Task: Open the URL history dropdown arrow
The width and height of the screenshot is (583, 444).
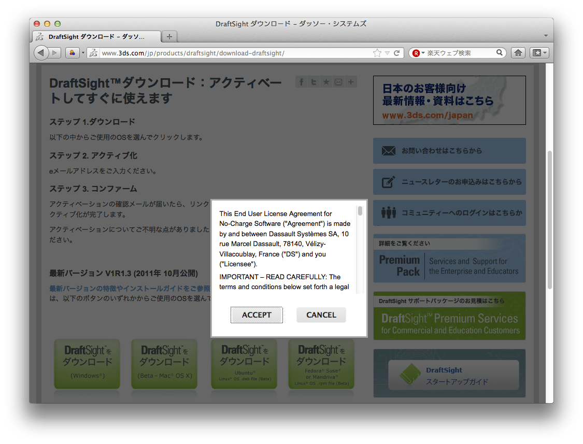Action: 387,53
